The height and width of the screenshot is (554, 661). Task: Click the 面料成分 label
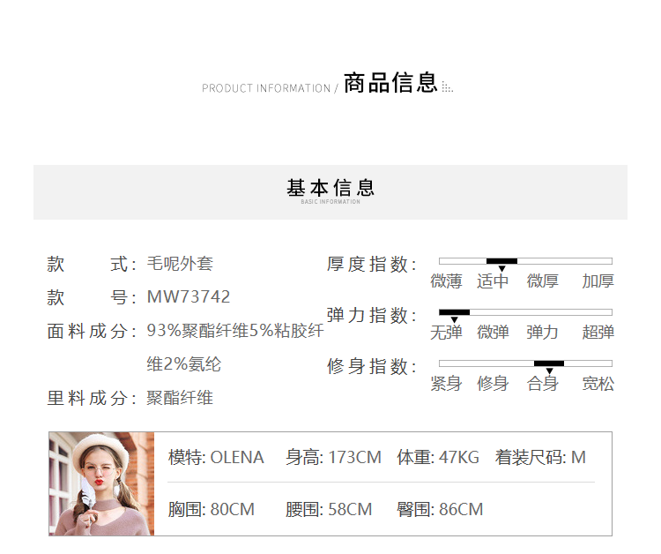coord(92,331)
